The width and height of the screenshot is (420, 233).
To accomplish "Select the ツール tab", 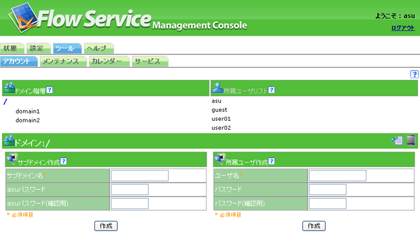I will (x=67, y=48).
